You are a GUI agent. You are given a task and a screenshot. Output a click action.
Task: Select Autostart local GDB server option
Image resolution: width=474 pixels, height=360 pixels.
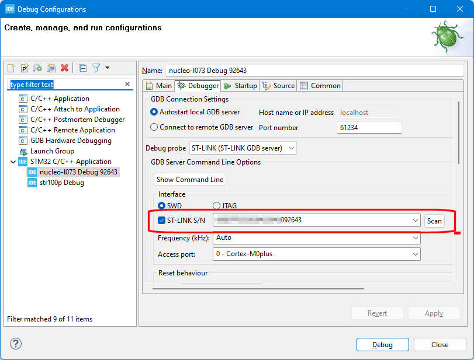click(195, 112)
